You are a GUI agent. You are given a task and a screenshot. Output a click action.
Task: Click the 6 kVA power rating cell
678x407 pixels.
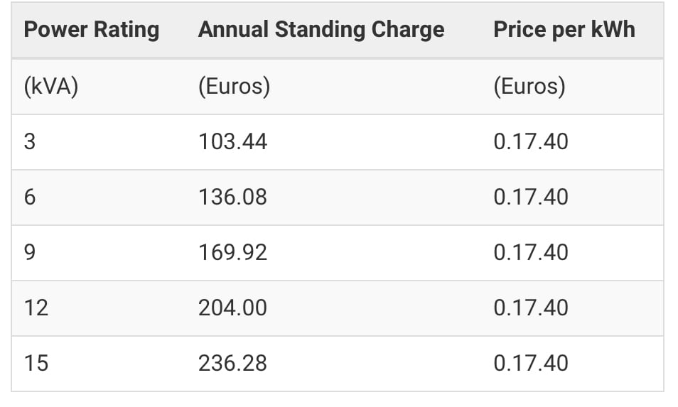[29, 197]
